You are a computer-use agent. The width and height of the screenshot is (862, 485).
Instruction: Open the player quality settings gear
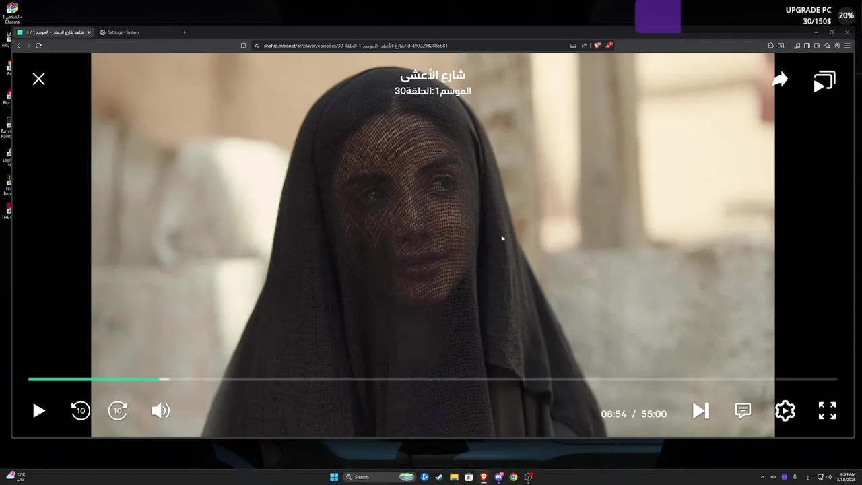785,411
